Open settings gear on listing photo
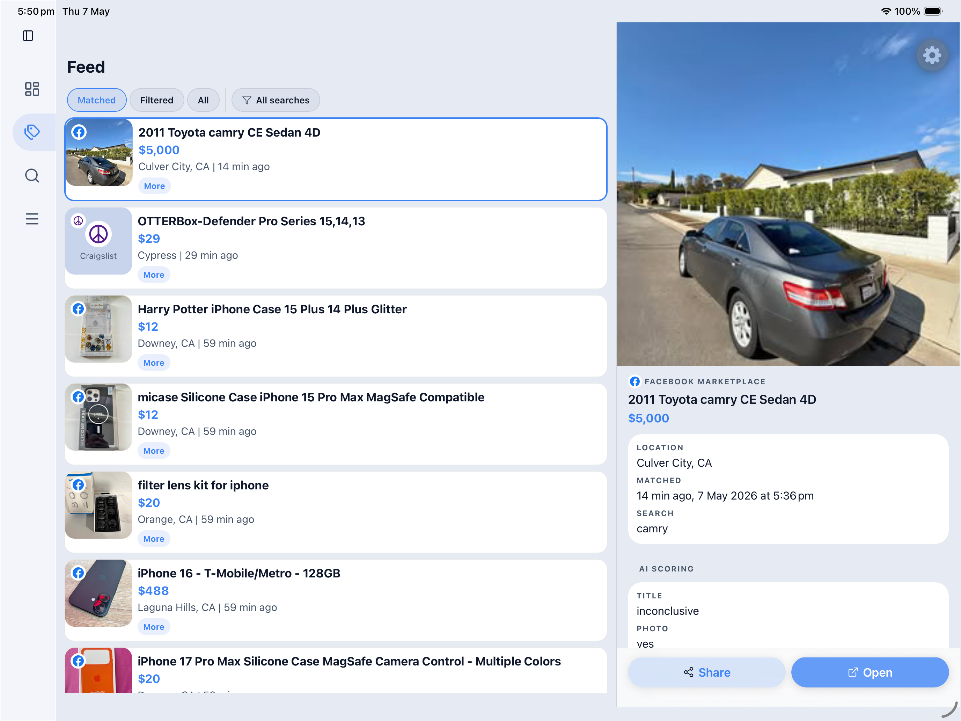This screenshot has height=721, width=961. (932, 56)
